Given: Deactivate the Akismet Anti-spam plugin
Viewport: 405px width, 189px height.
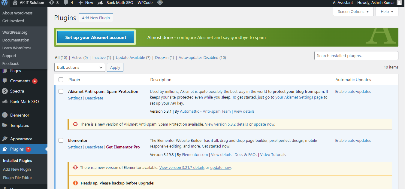Looking at the screenshot, I should [x=94, y=98].
